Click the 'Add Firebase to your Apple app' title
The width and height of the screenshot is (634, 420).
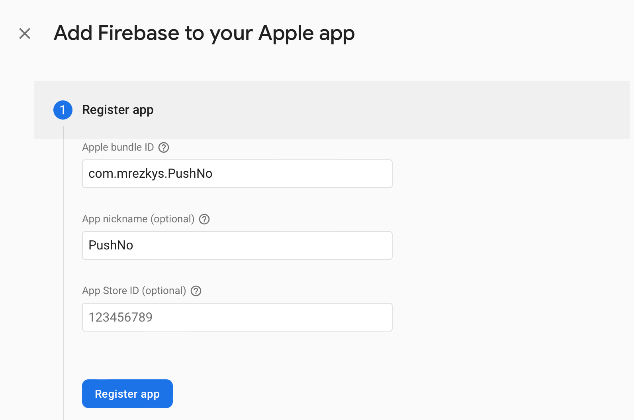tap(204, 33)
